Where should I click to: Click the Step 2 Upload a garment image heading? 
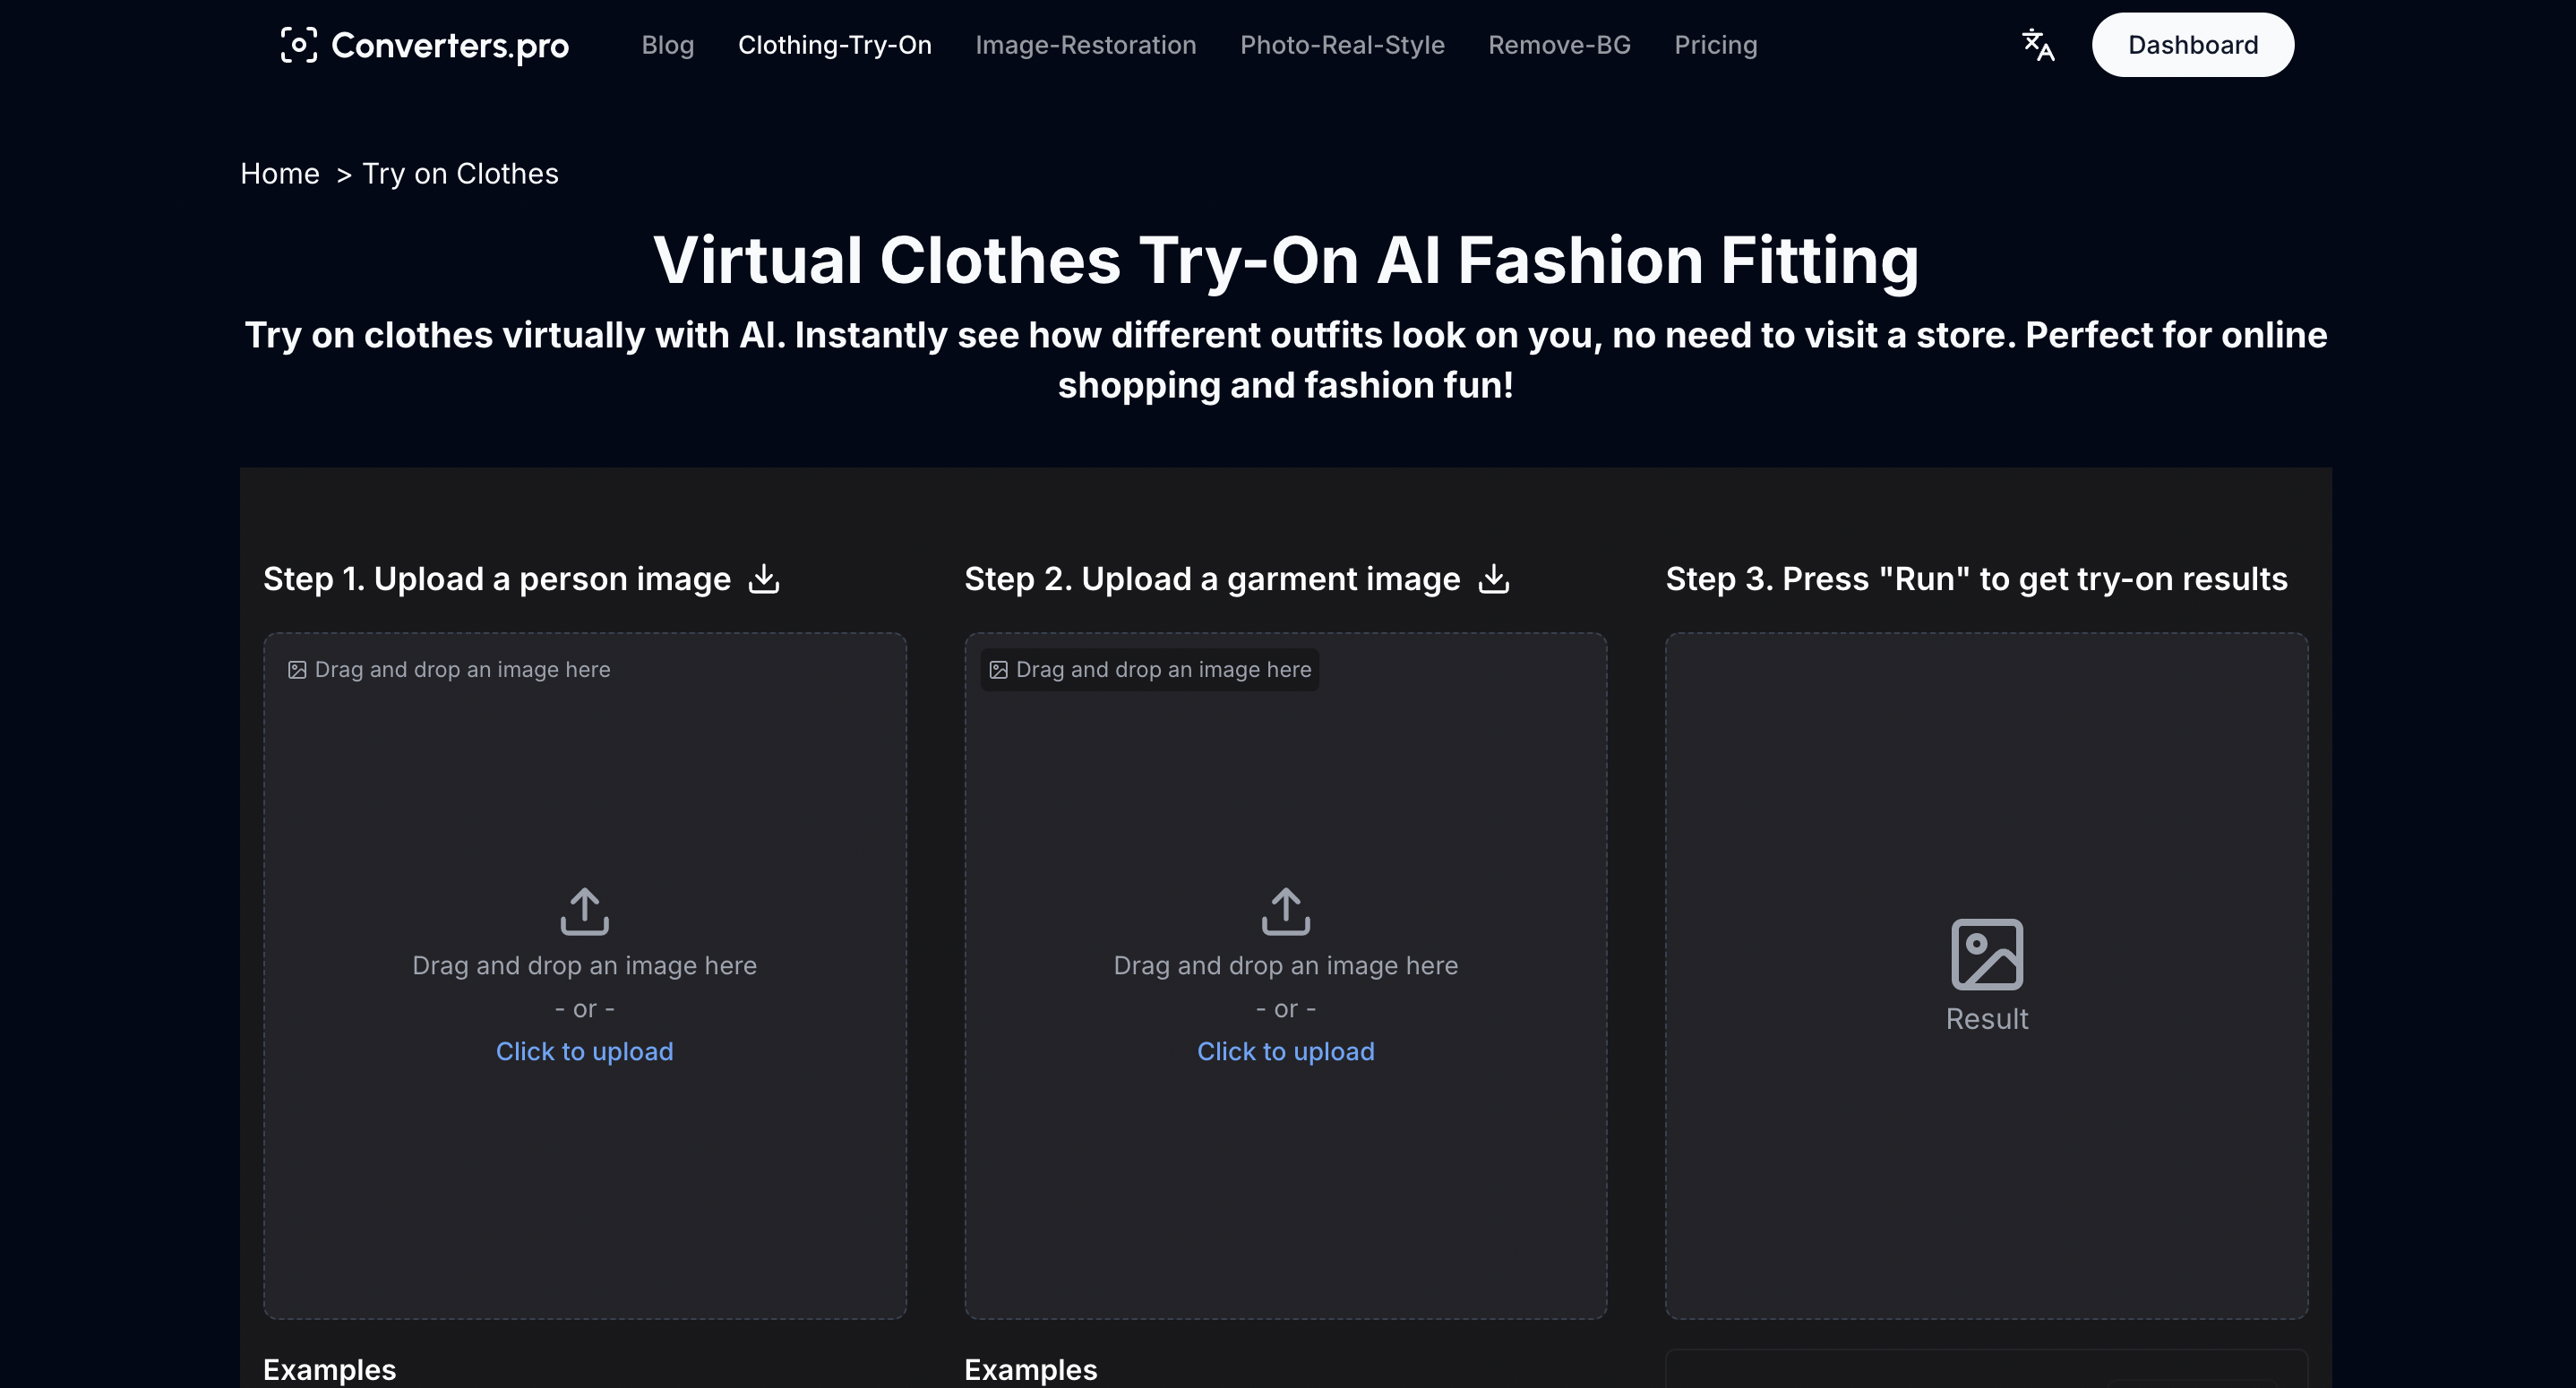click(1212, 579)
